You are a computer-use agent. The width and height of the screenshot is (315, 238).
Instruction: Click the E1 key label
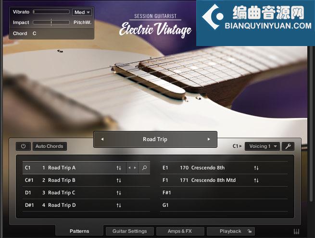click(165, 167)
